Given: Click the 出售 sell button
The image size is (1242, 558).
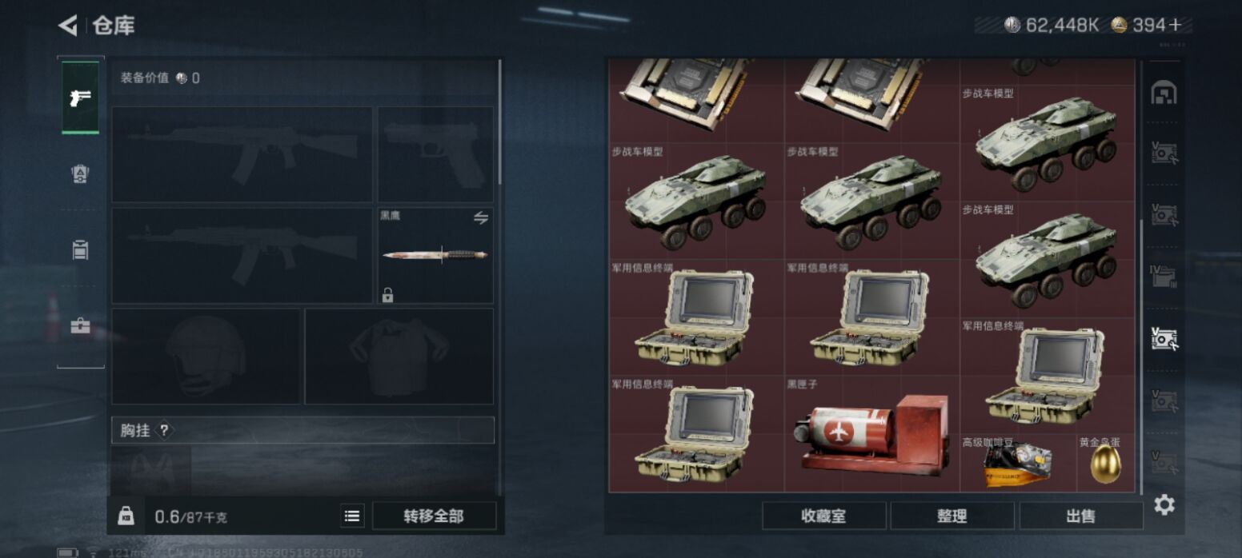Looking at the screenshot, I should pyautogui.click(x=1080, y=516).
